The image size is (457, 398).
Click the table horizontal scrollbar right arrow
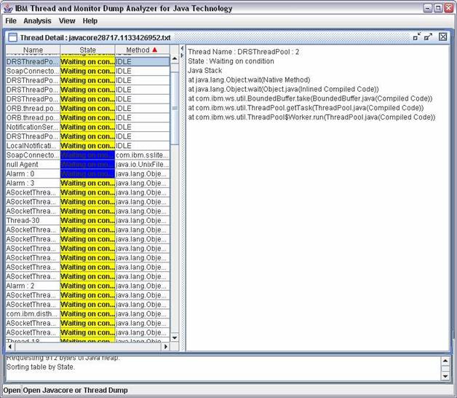tap(165, 346)
